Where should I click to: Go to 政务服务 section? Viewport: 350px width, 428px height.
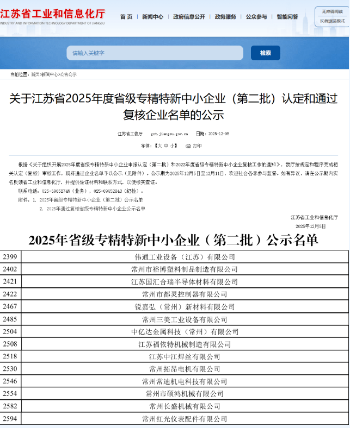(x=225, y=17)
